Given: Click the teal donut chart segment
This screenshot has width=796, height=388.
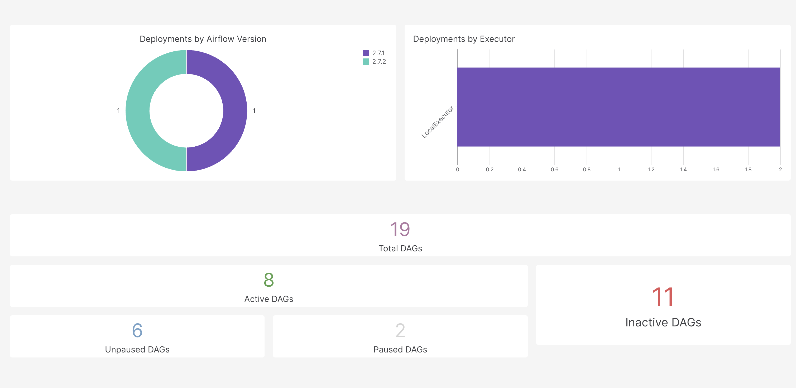Looking at the screenshot, I should [x=138, y=110].
